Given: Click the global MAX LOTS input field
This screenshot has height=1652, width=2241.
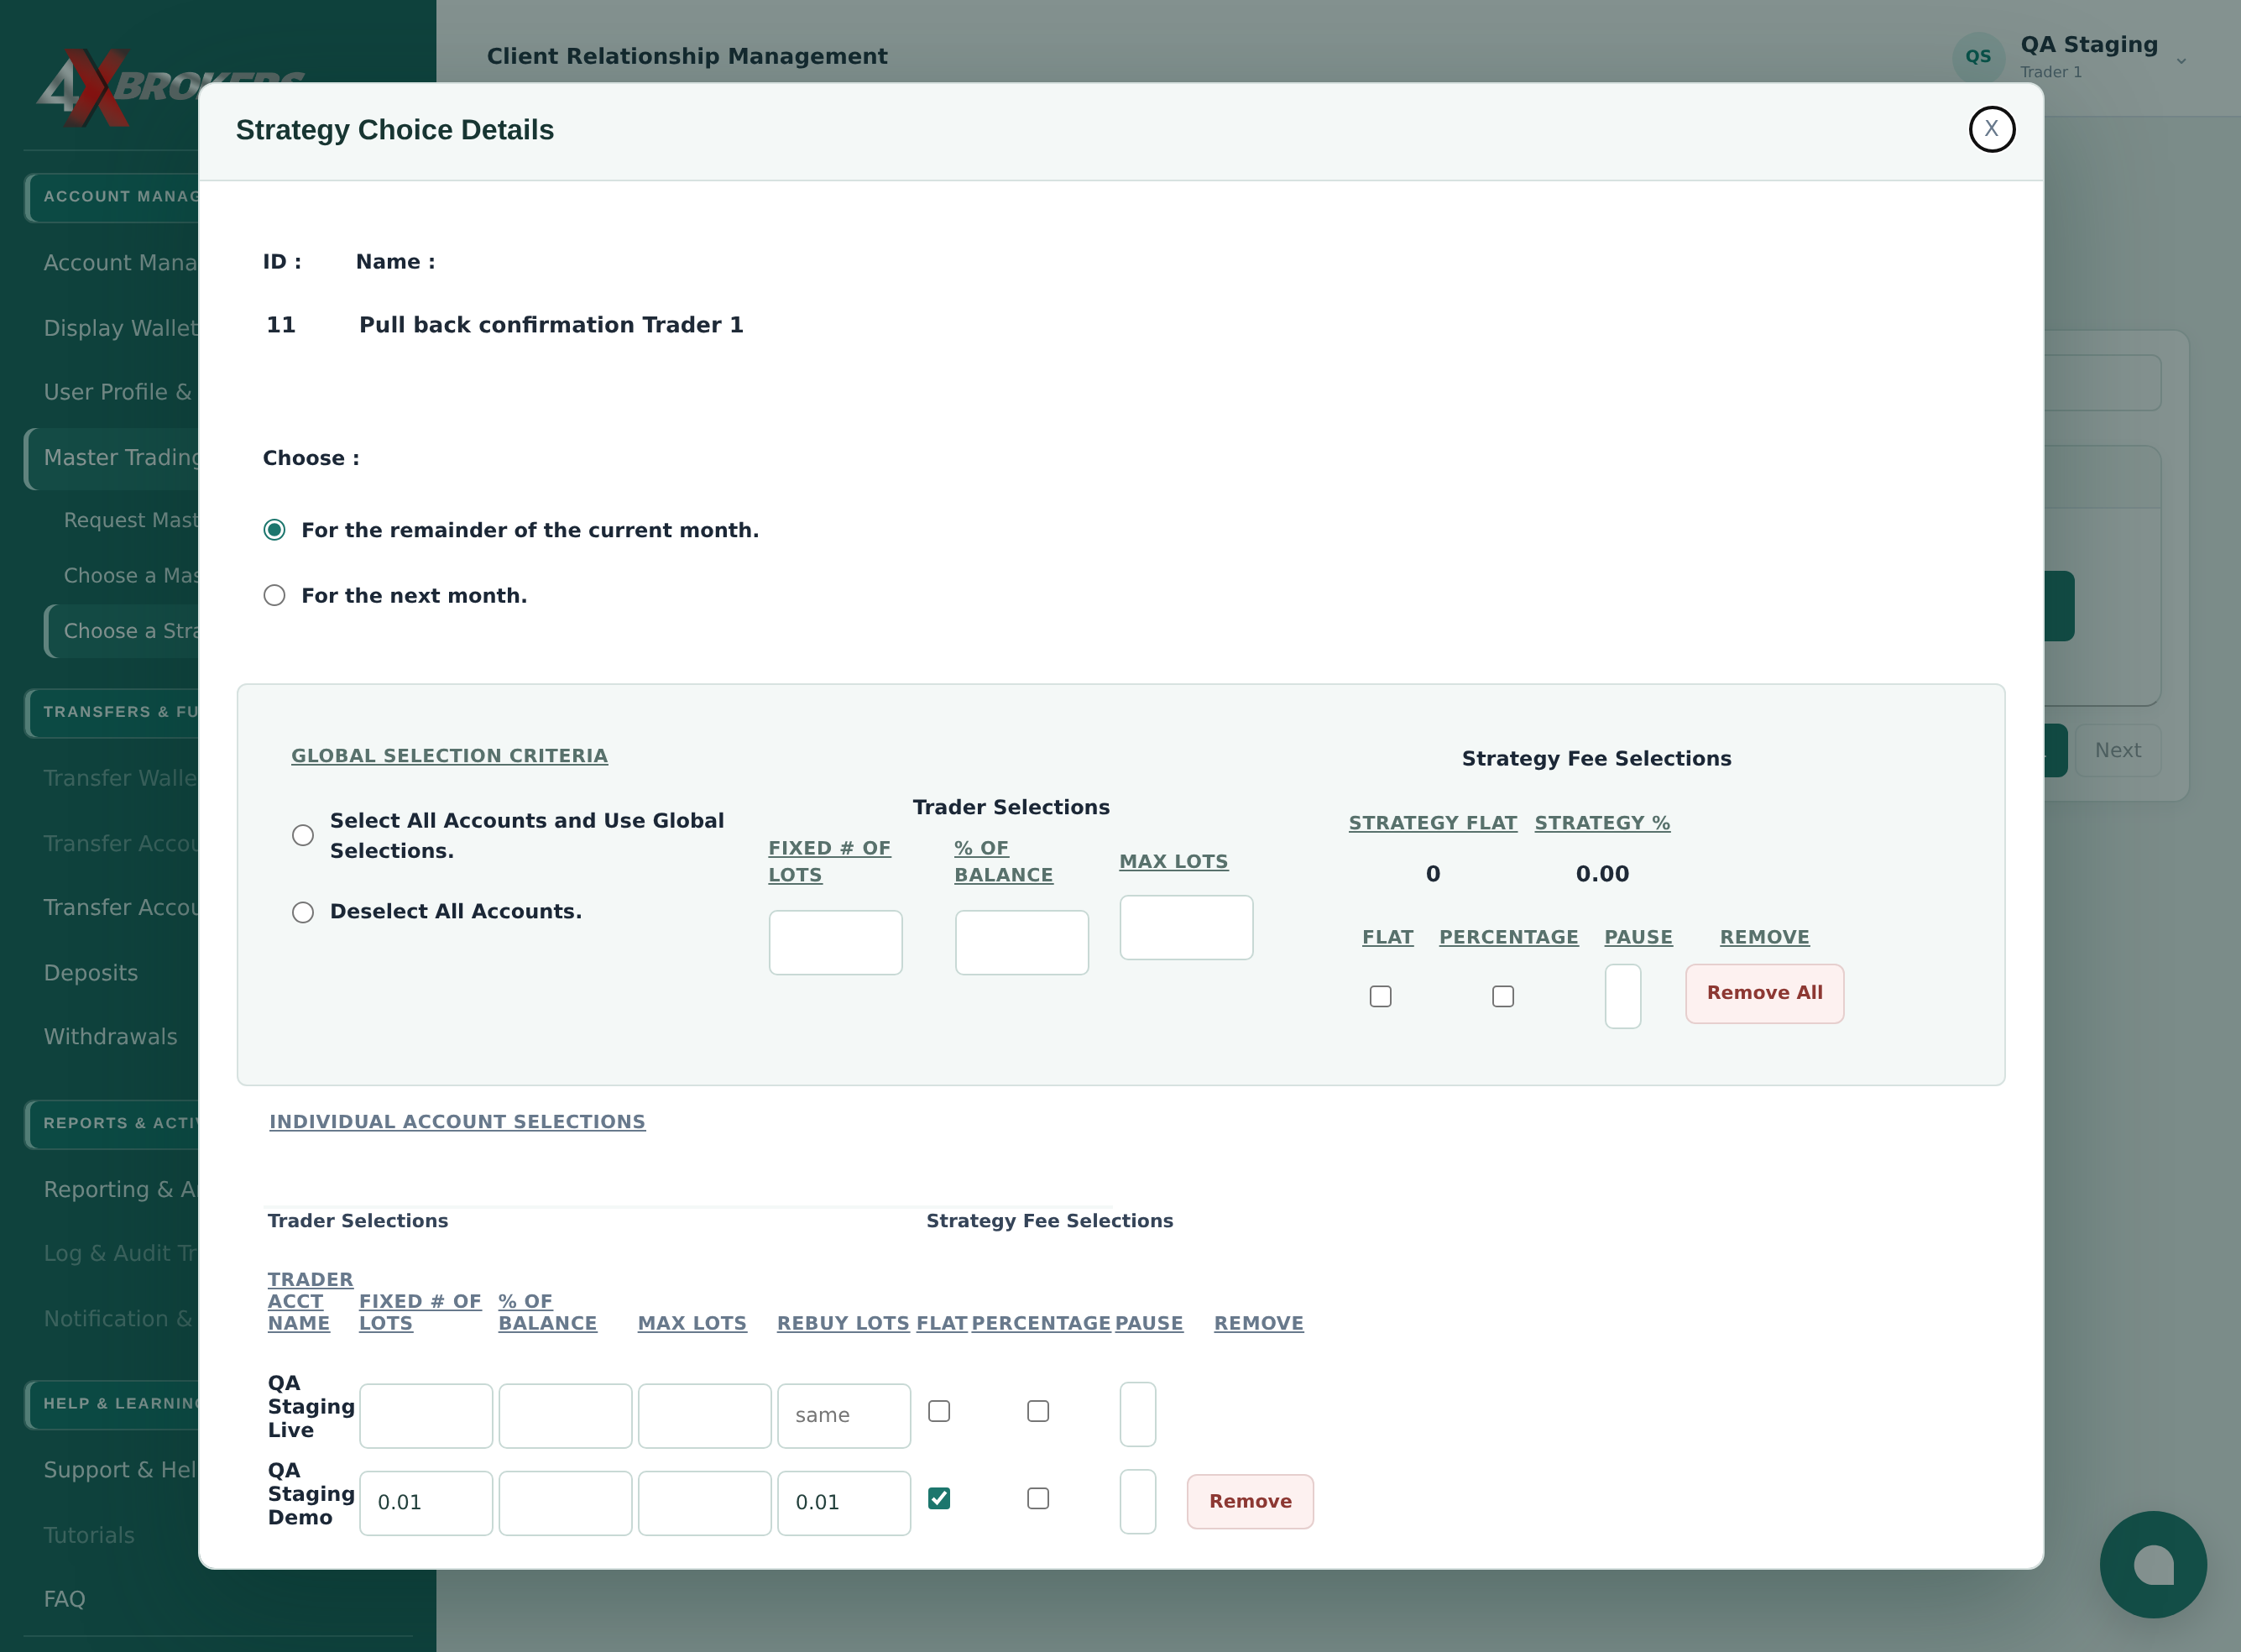Looking at the screenshot, I should 1186,927.
